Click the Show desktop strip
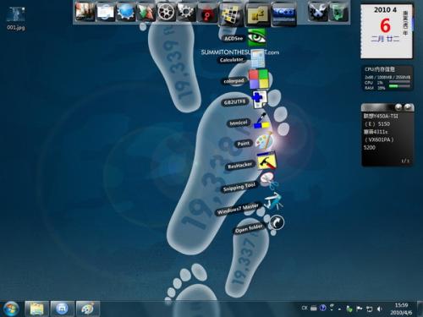The width and height of the screenshot is (423, 317). pos(420,309)
